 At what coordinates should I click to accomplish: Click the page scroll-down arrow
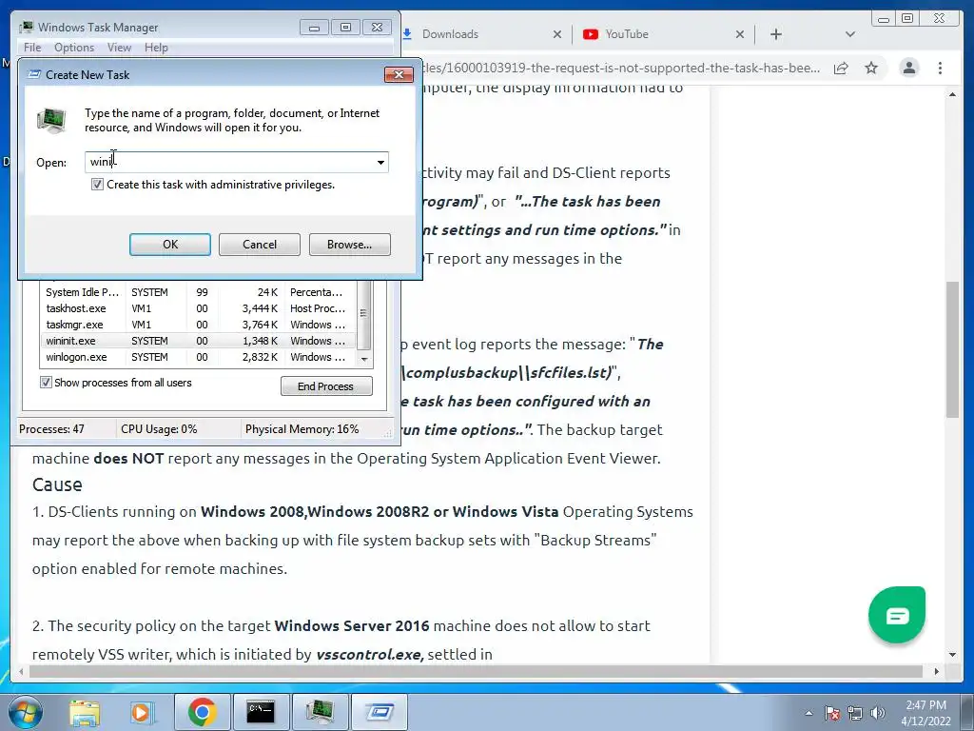pyautogui.click(x=952, y=655)
